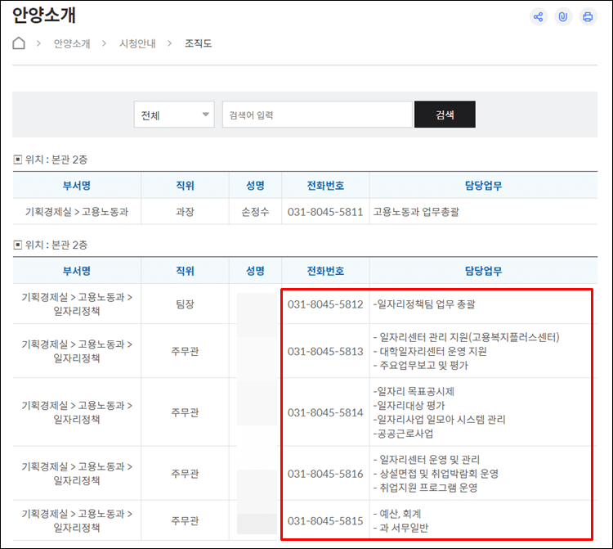Click the 과장 position cell
The height and width of the screenshot is (549, 613).
pyautogui.click(x=185, y=212)
